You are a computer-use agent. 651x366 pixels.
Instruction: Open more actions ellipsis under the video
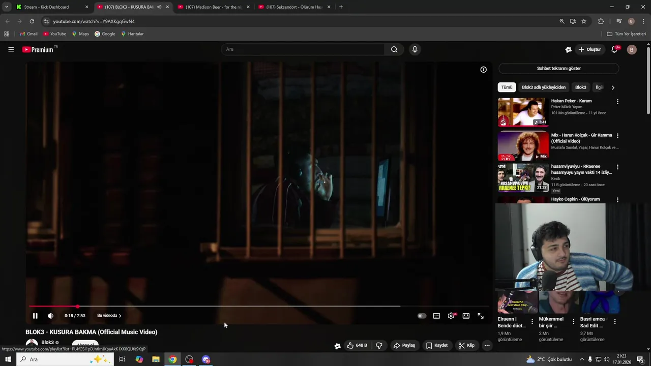tap(487, 345)
